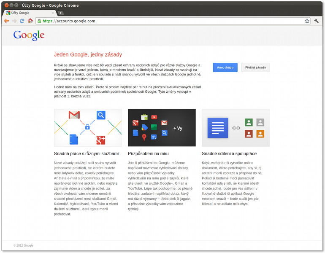Open a new tab with plus button
The image size is (325, 253).
(x=60, y=13)
